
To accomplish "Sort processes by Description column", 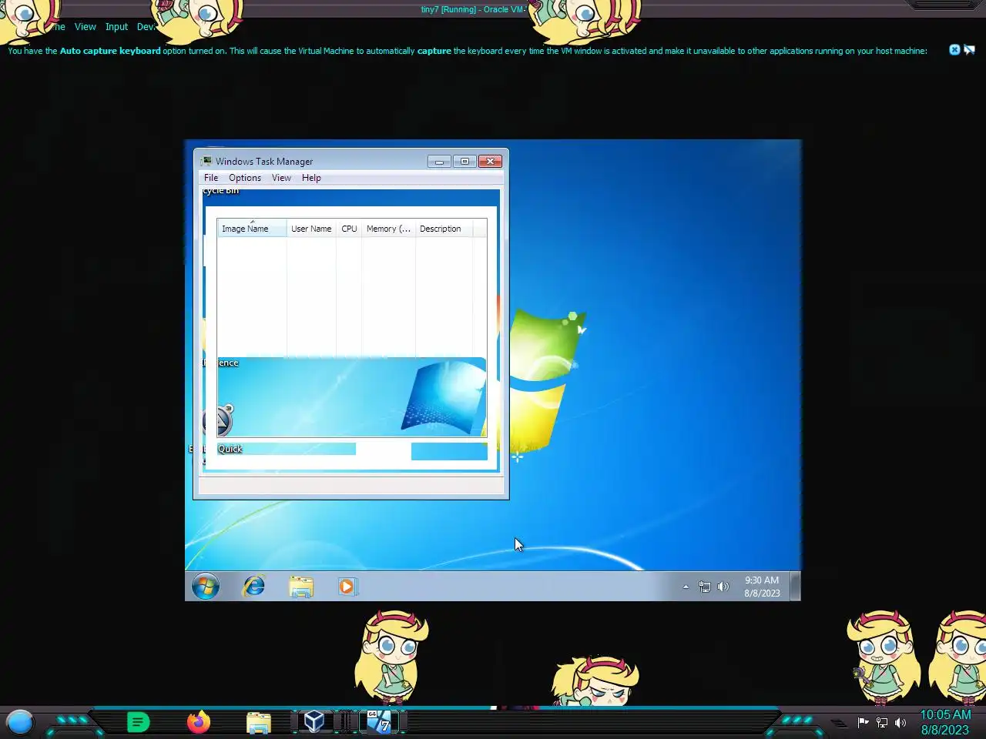I will point(444,229).
